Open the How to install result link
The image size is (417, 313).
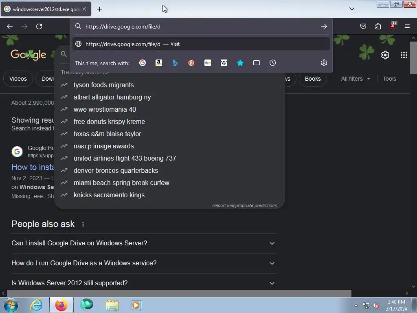coord(33,167)
